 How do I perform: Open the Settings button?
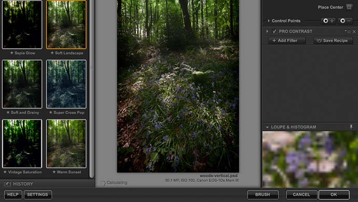pyautogui.click(x=38, y=194)
